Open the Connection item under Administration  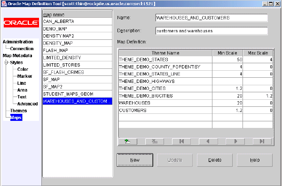22,49
